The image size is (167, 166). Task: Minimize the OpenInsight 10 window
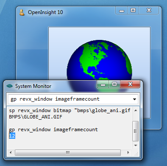tap(122, 11)
